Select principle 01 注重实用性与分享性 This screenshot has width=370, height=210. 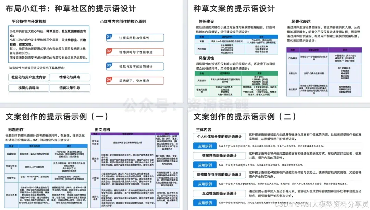point(135,38)
